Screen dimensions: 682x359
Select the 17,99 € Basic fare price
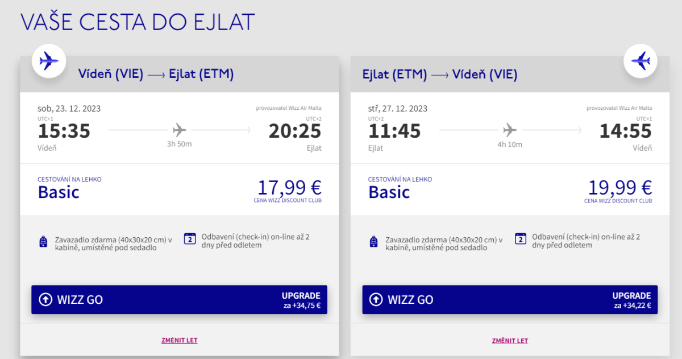289,188
